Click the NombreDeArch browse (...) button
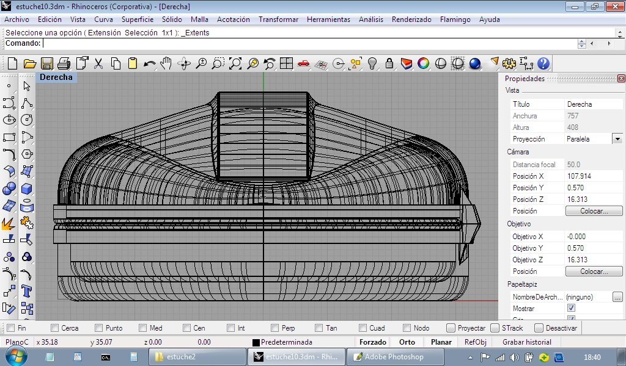 pyautogui.click(x=617, y=297)
